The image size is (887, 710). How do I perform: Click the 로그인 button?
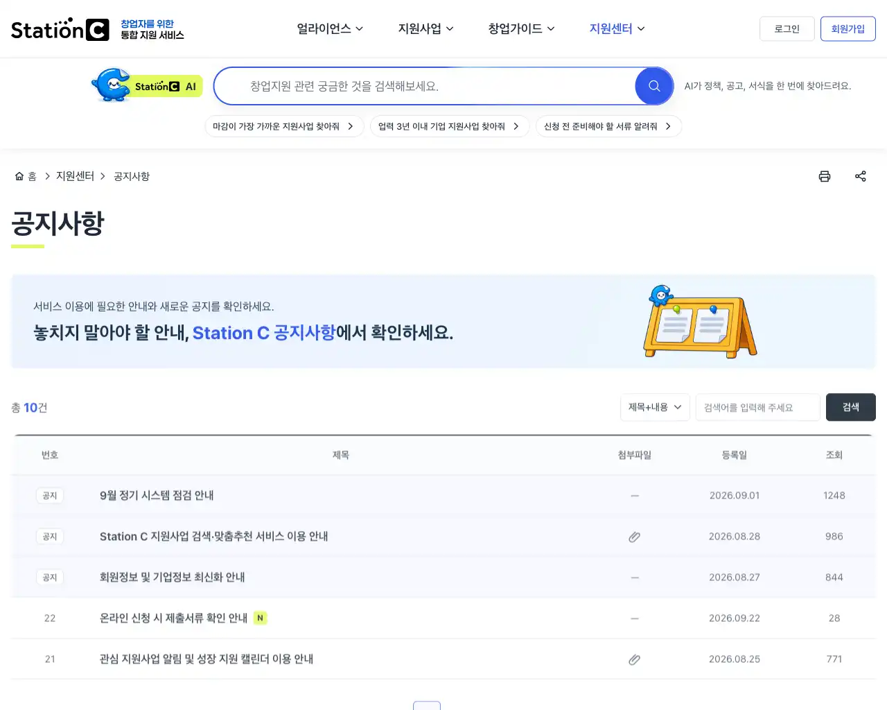click(x=787, y=28)
